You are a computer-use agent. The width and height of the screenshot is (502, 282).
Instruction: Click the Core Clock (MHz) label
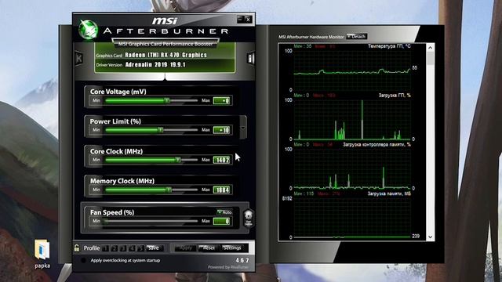pos(116,151)
